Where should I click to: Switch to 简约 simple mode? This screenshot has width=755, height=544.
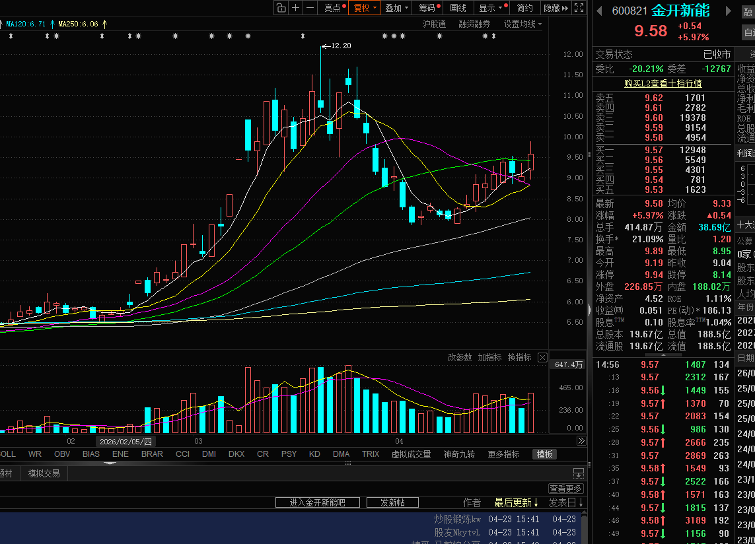tap(525, 8)
